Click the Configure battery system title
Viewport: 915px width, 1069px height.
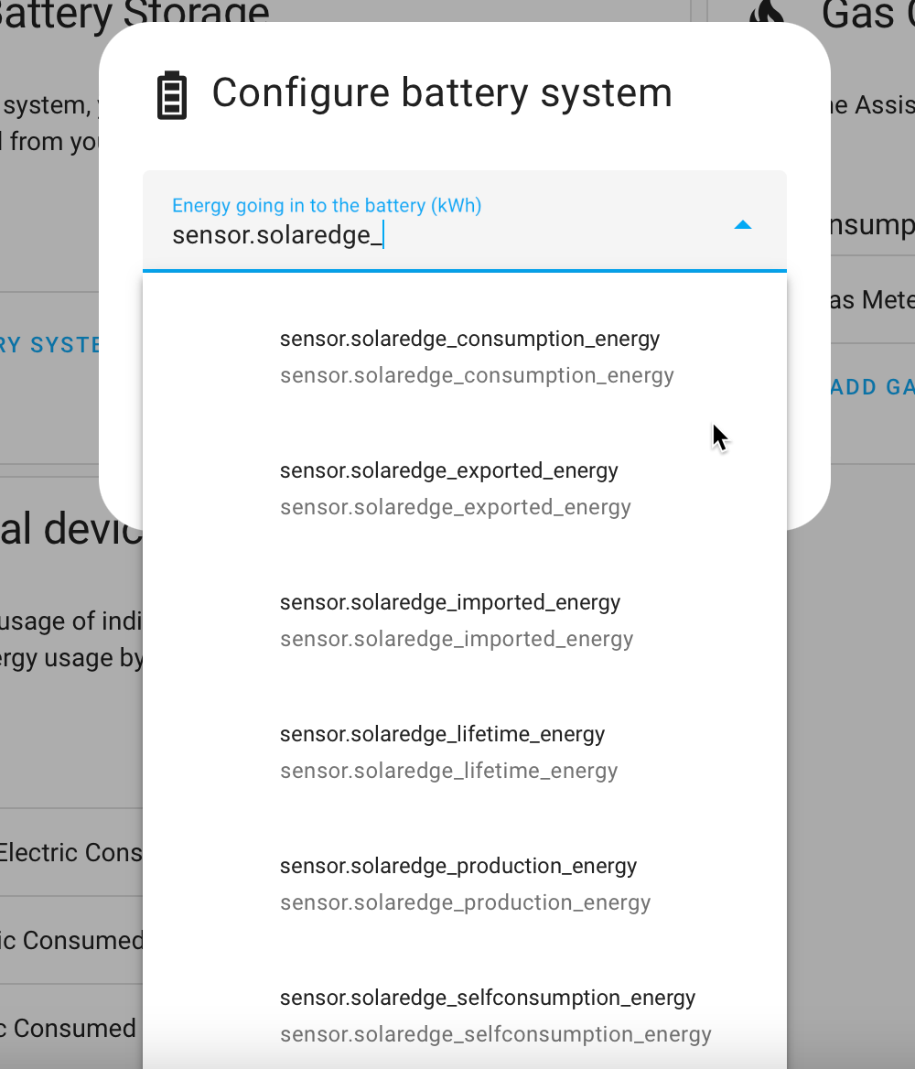click(442, 92)
